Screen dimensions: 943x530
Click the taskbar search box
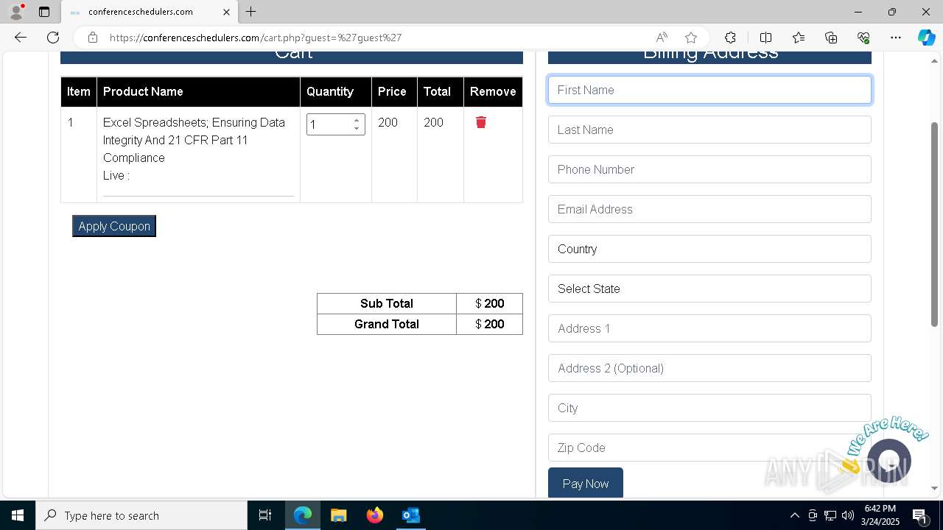[x=141, y=515]
